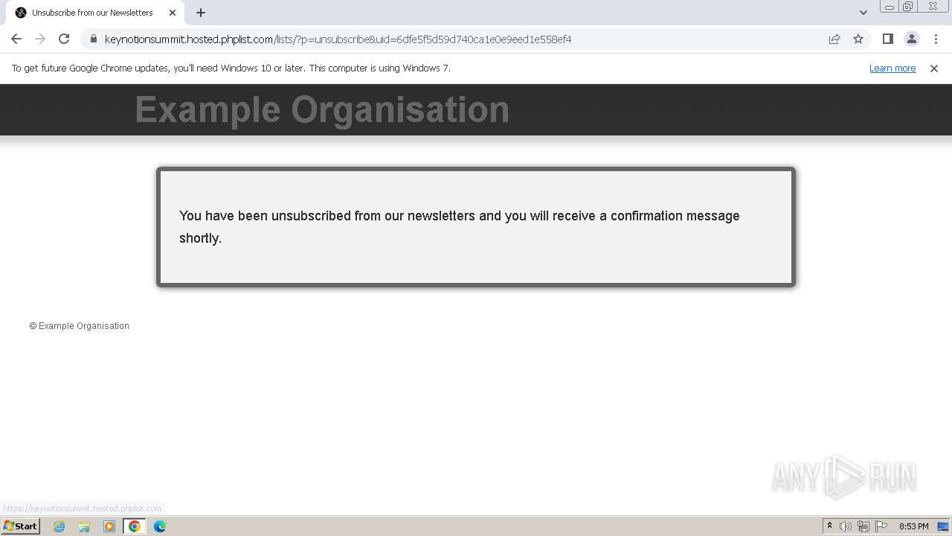View site information via lock icon

[94, 39]
